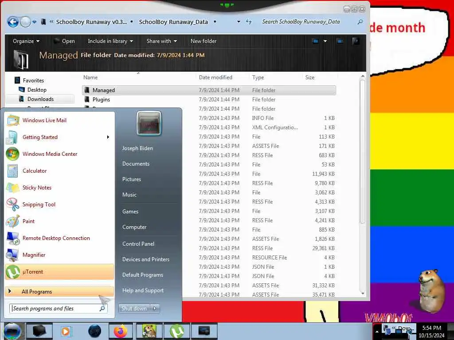The width and height of the screenshot is (454, 340).
Task: Expand address bar history dropdown
Action: 239,22
